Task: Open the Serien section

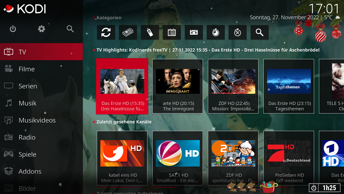Action: pos(42,86)
